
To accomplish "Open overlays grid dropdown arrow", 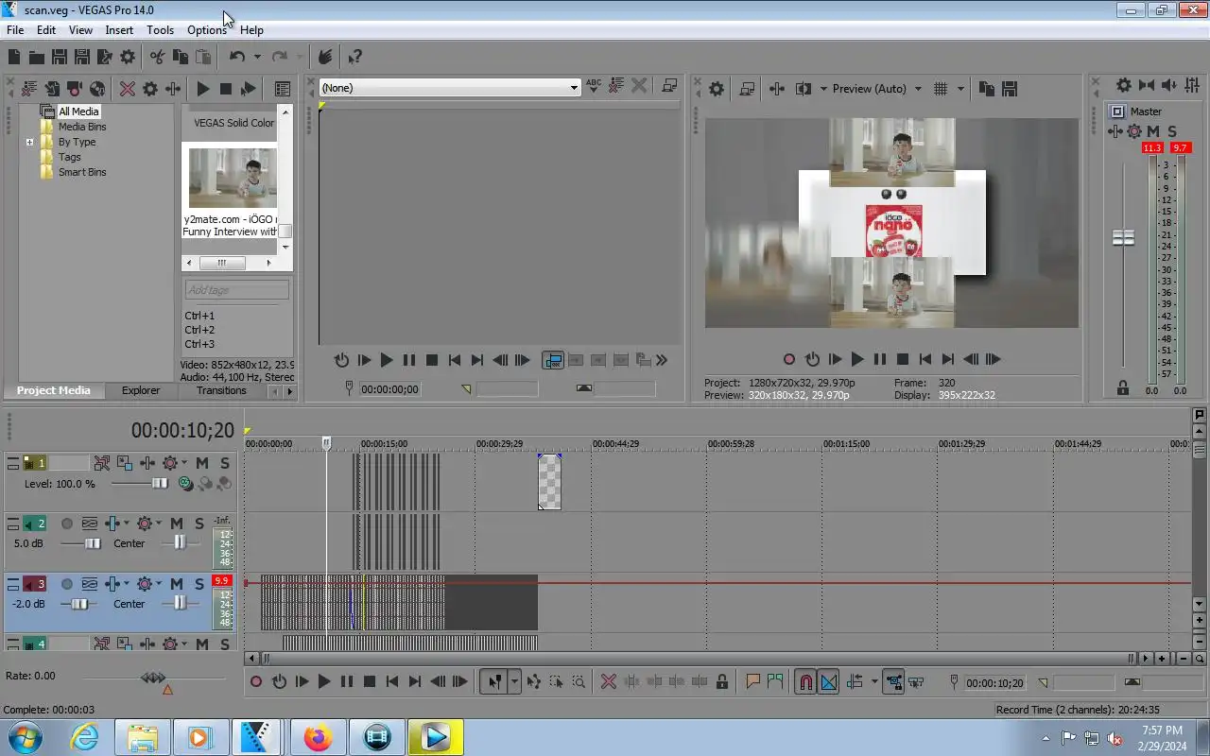I will pos(960,89).
